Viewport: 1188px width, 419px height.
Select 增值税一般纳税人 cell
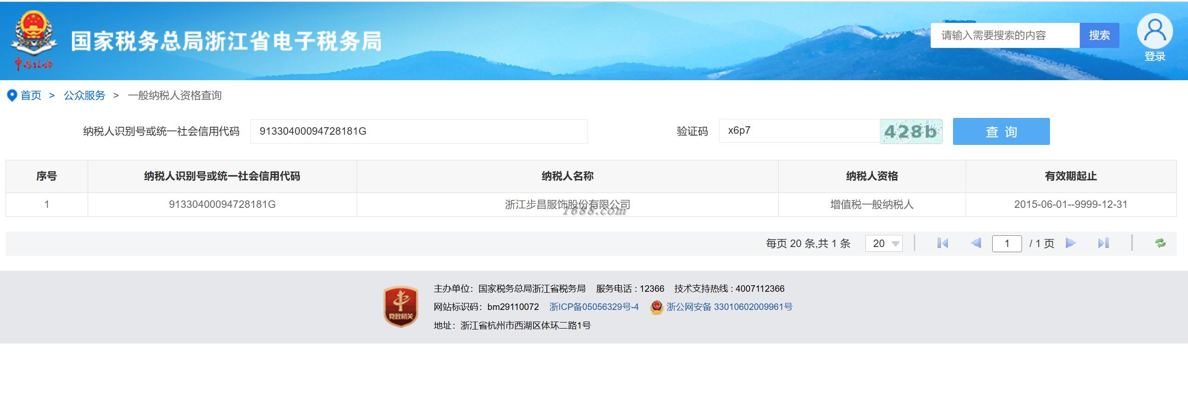click(x=872, y=205)
